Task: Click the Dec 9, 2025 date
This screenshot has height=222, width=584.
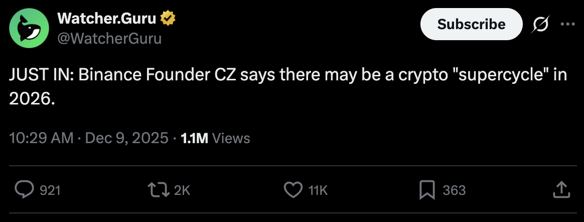Action: [126, 138]
